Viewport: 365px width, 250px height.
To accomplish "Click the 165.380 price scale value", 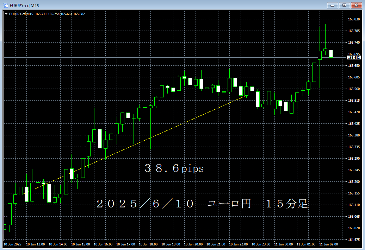I will (354, 135).
